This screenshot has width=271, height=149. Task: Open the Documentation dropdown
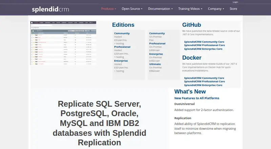point(160,9)
